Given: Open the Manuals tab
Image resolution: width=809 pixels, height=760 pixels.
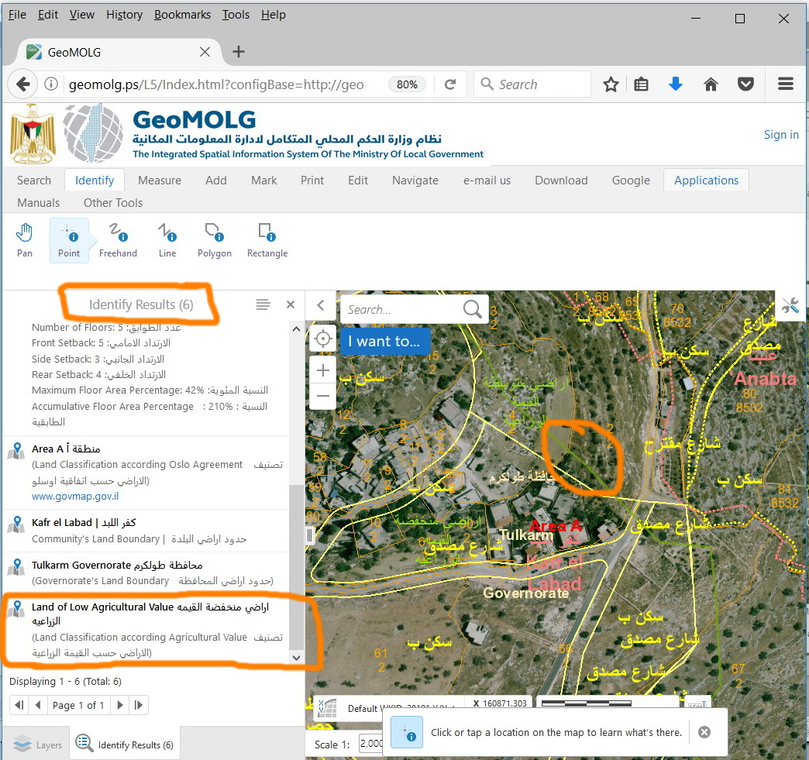Looking at the screenshot, I should click(x=39, y=203).
